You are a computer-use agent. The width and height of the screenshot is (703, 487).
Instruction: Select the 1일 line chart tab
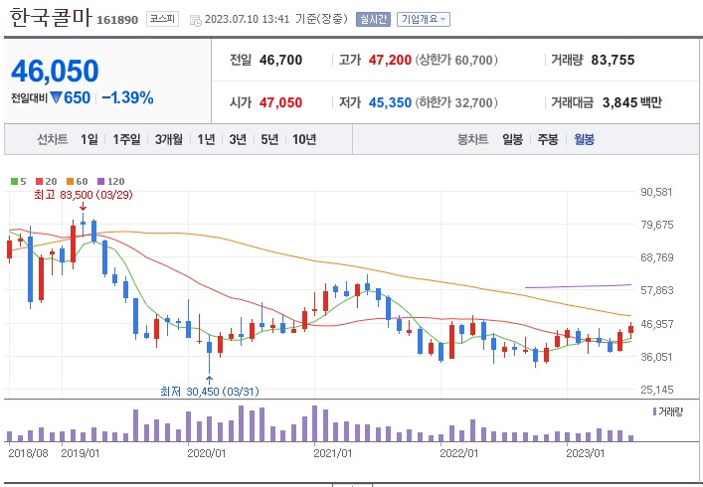coord(89,139)
